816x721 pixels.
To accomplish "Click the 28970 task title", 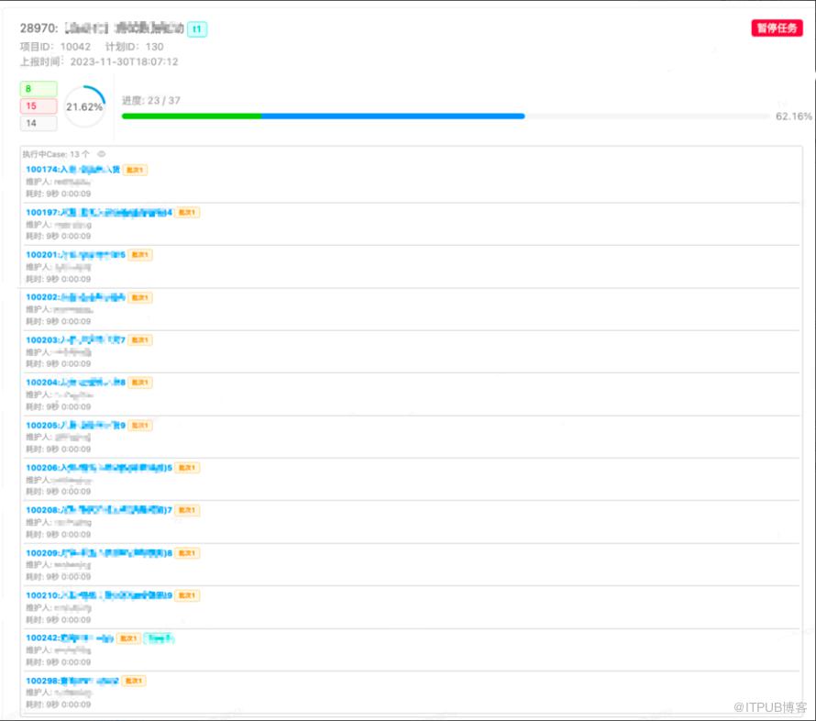I will (102, 28).
